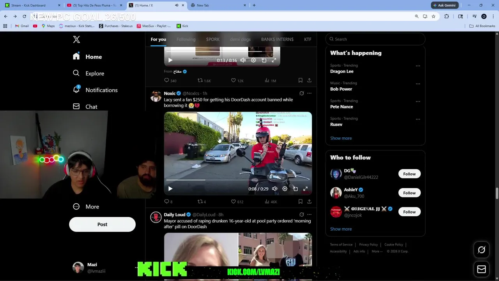Play the DoorDash motorcycle video
The image size is (499, 281).
[x=170, y=189]
